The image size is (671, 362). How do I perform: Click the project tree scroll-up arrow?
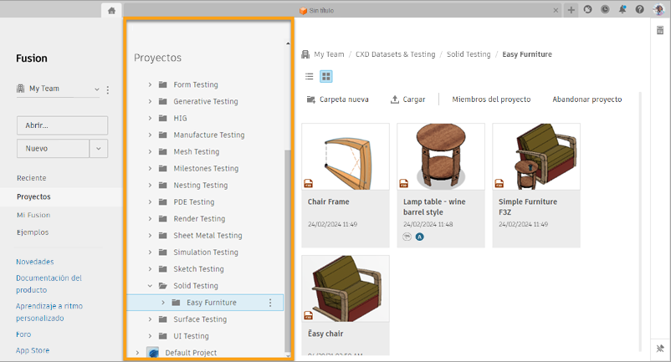coord(288,43)
